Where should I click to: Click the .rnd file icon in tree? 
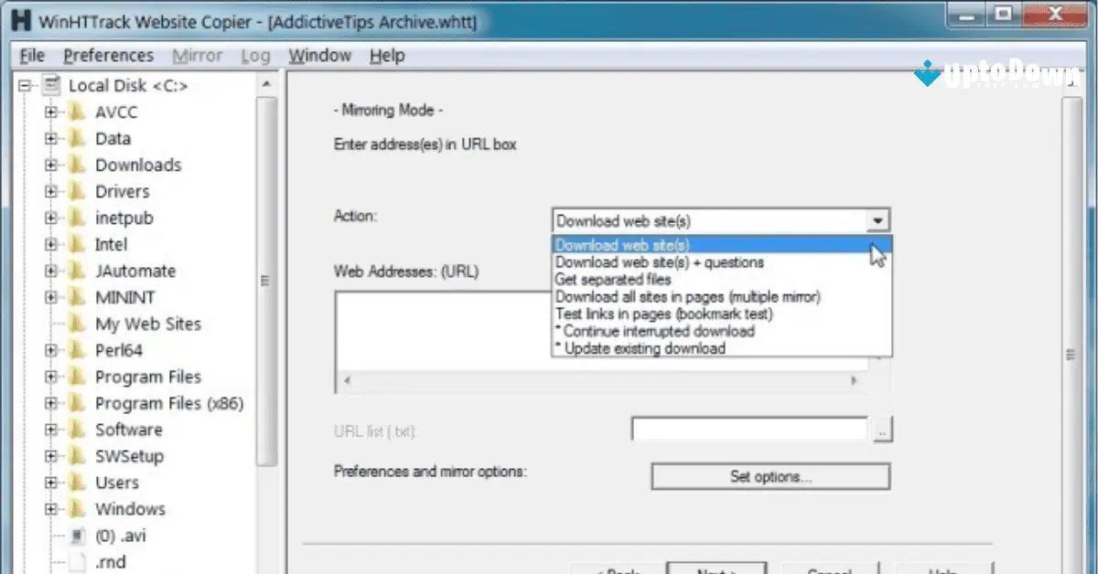[77, 561]
